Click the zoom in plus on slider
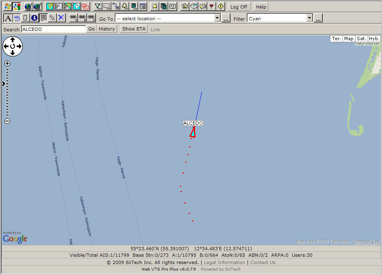 [7, 63]
